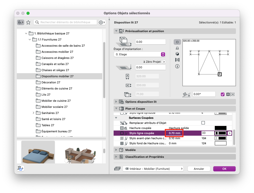Screen dimensions: 254x193
Task: Open the library settings gear menu
Action: point(102,22)
